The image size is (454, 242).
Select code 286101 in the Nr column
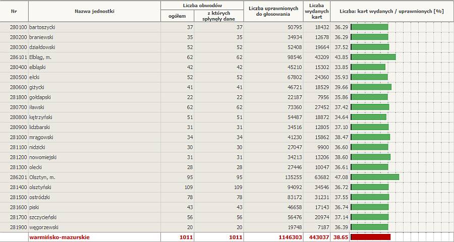point(18,57)
